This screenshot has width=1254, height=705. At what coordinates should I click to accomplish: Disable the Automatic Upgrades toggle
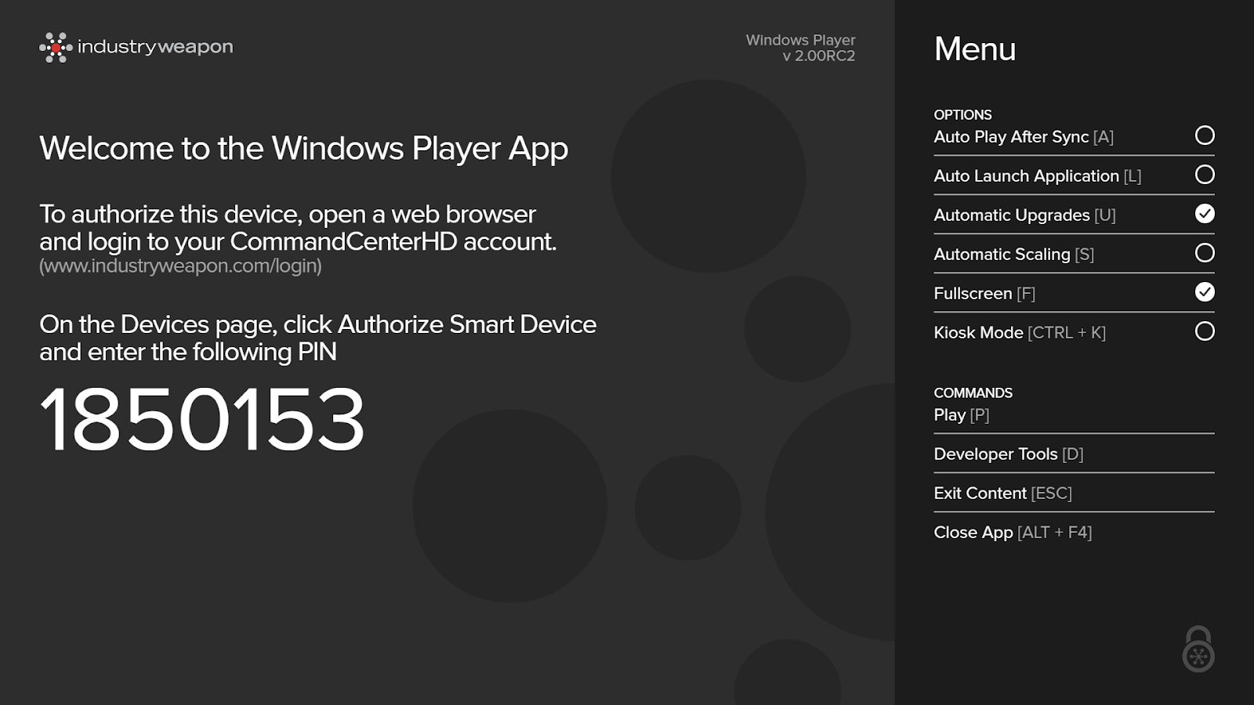click(1205, 214)
